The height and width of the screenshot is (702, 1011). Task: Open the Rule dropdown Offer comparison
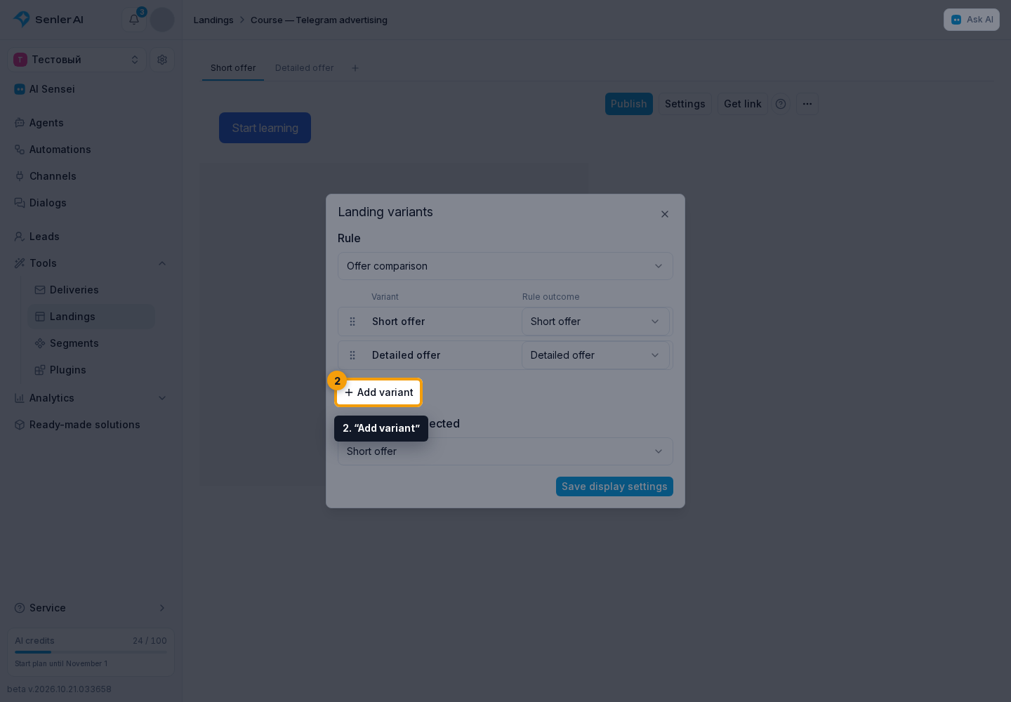(505, 266)
